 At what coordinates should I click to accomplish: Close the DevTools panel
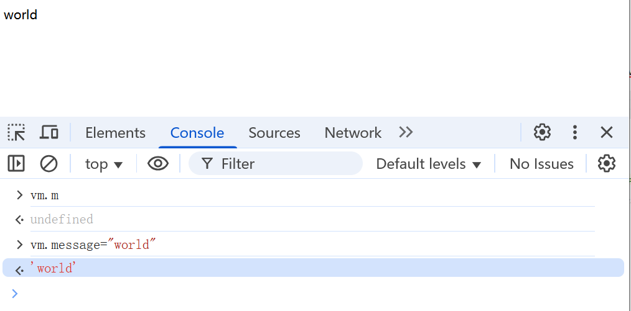tap(607, 132)
